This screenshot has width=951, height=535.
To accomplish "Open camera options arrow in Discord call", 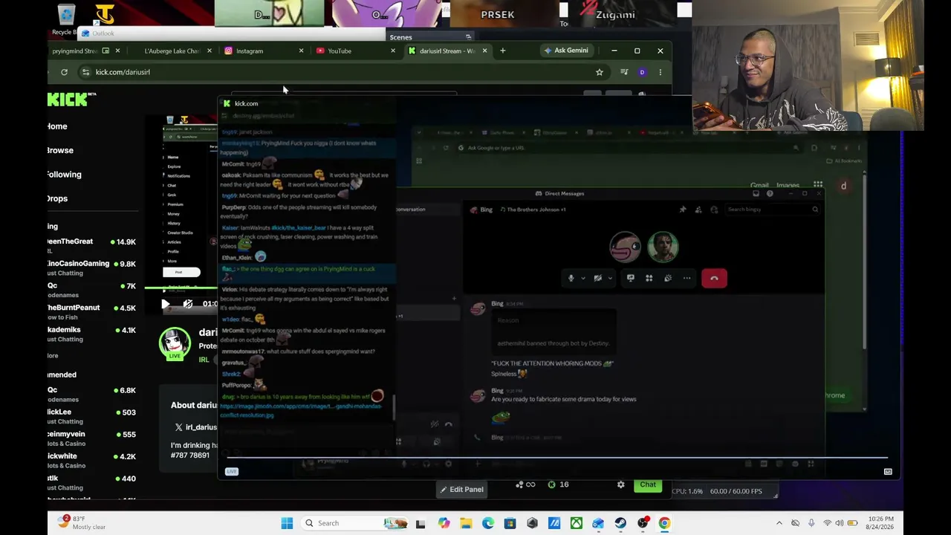I will tap(610, 279).
